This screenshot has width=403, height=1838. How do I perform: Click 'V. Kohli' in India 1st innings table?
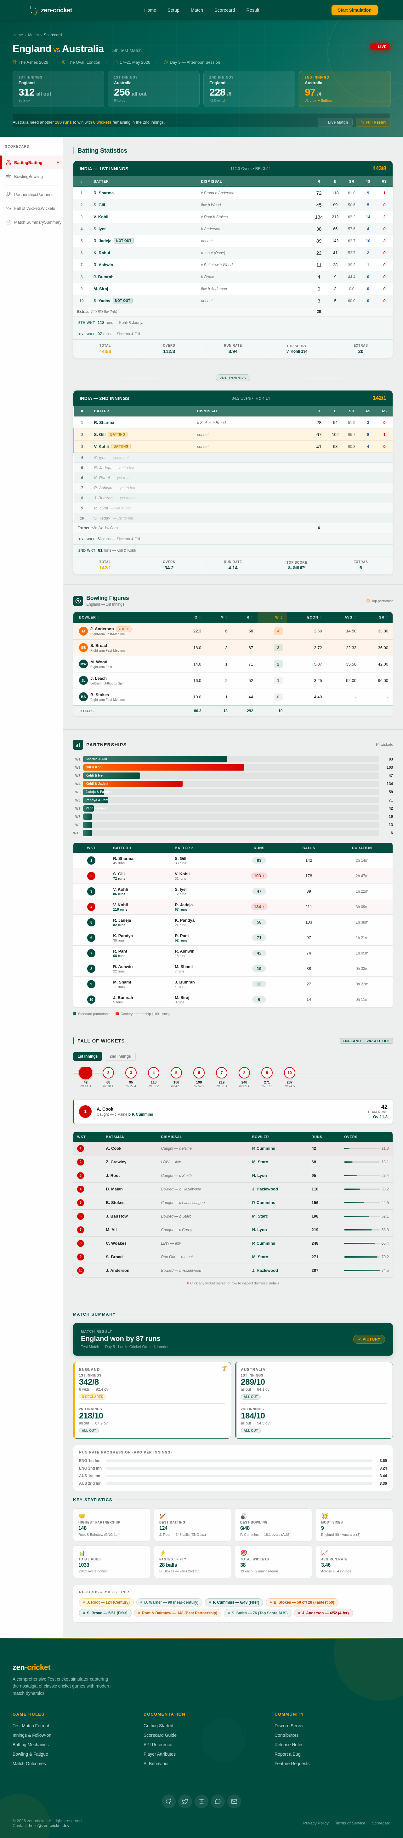101,217
